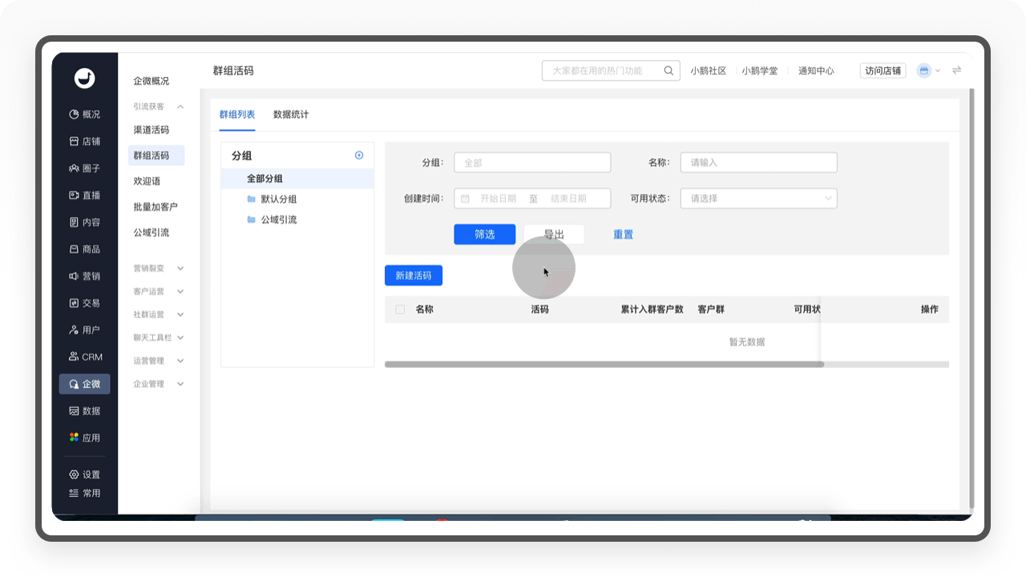Image resolution: width=1026 pixels, height=577 pixels.
Task: Open 直播 in the dark sidebar
Action: tap(84, 196)
